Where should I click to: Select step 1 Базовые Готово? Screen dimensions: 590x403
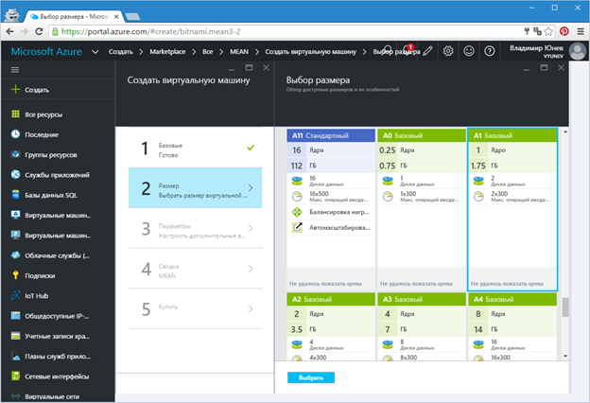[196, 148]
